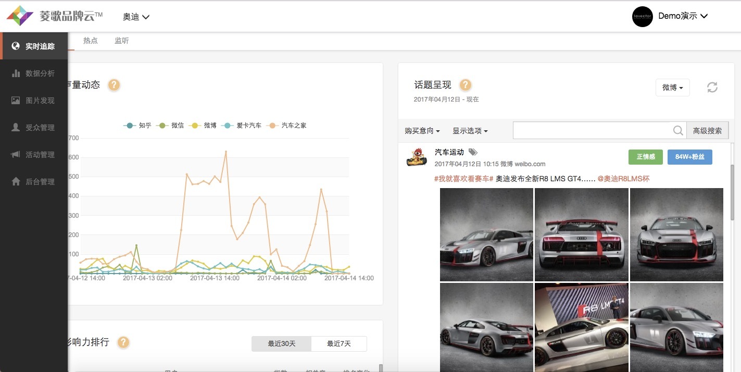Screen dimensions: 741x372
Task: Open third photo, R8 front view
Action: pos(676,234)
